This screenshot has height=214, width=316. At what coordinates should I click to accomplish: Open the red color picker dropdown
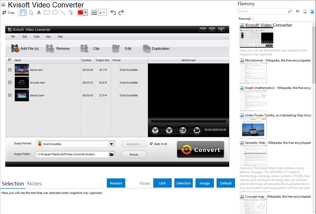coord(85,12)
